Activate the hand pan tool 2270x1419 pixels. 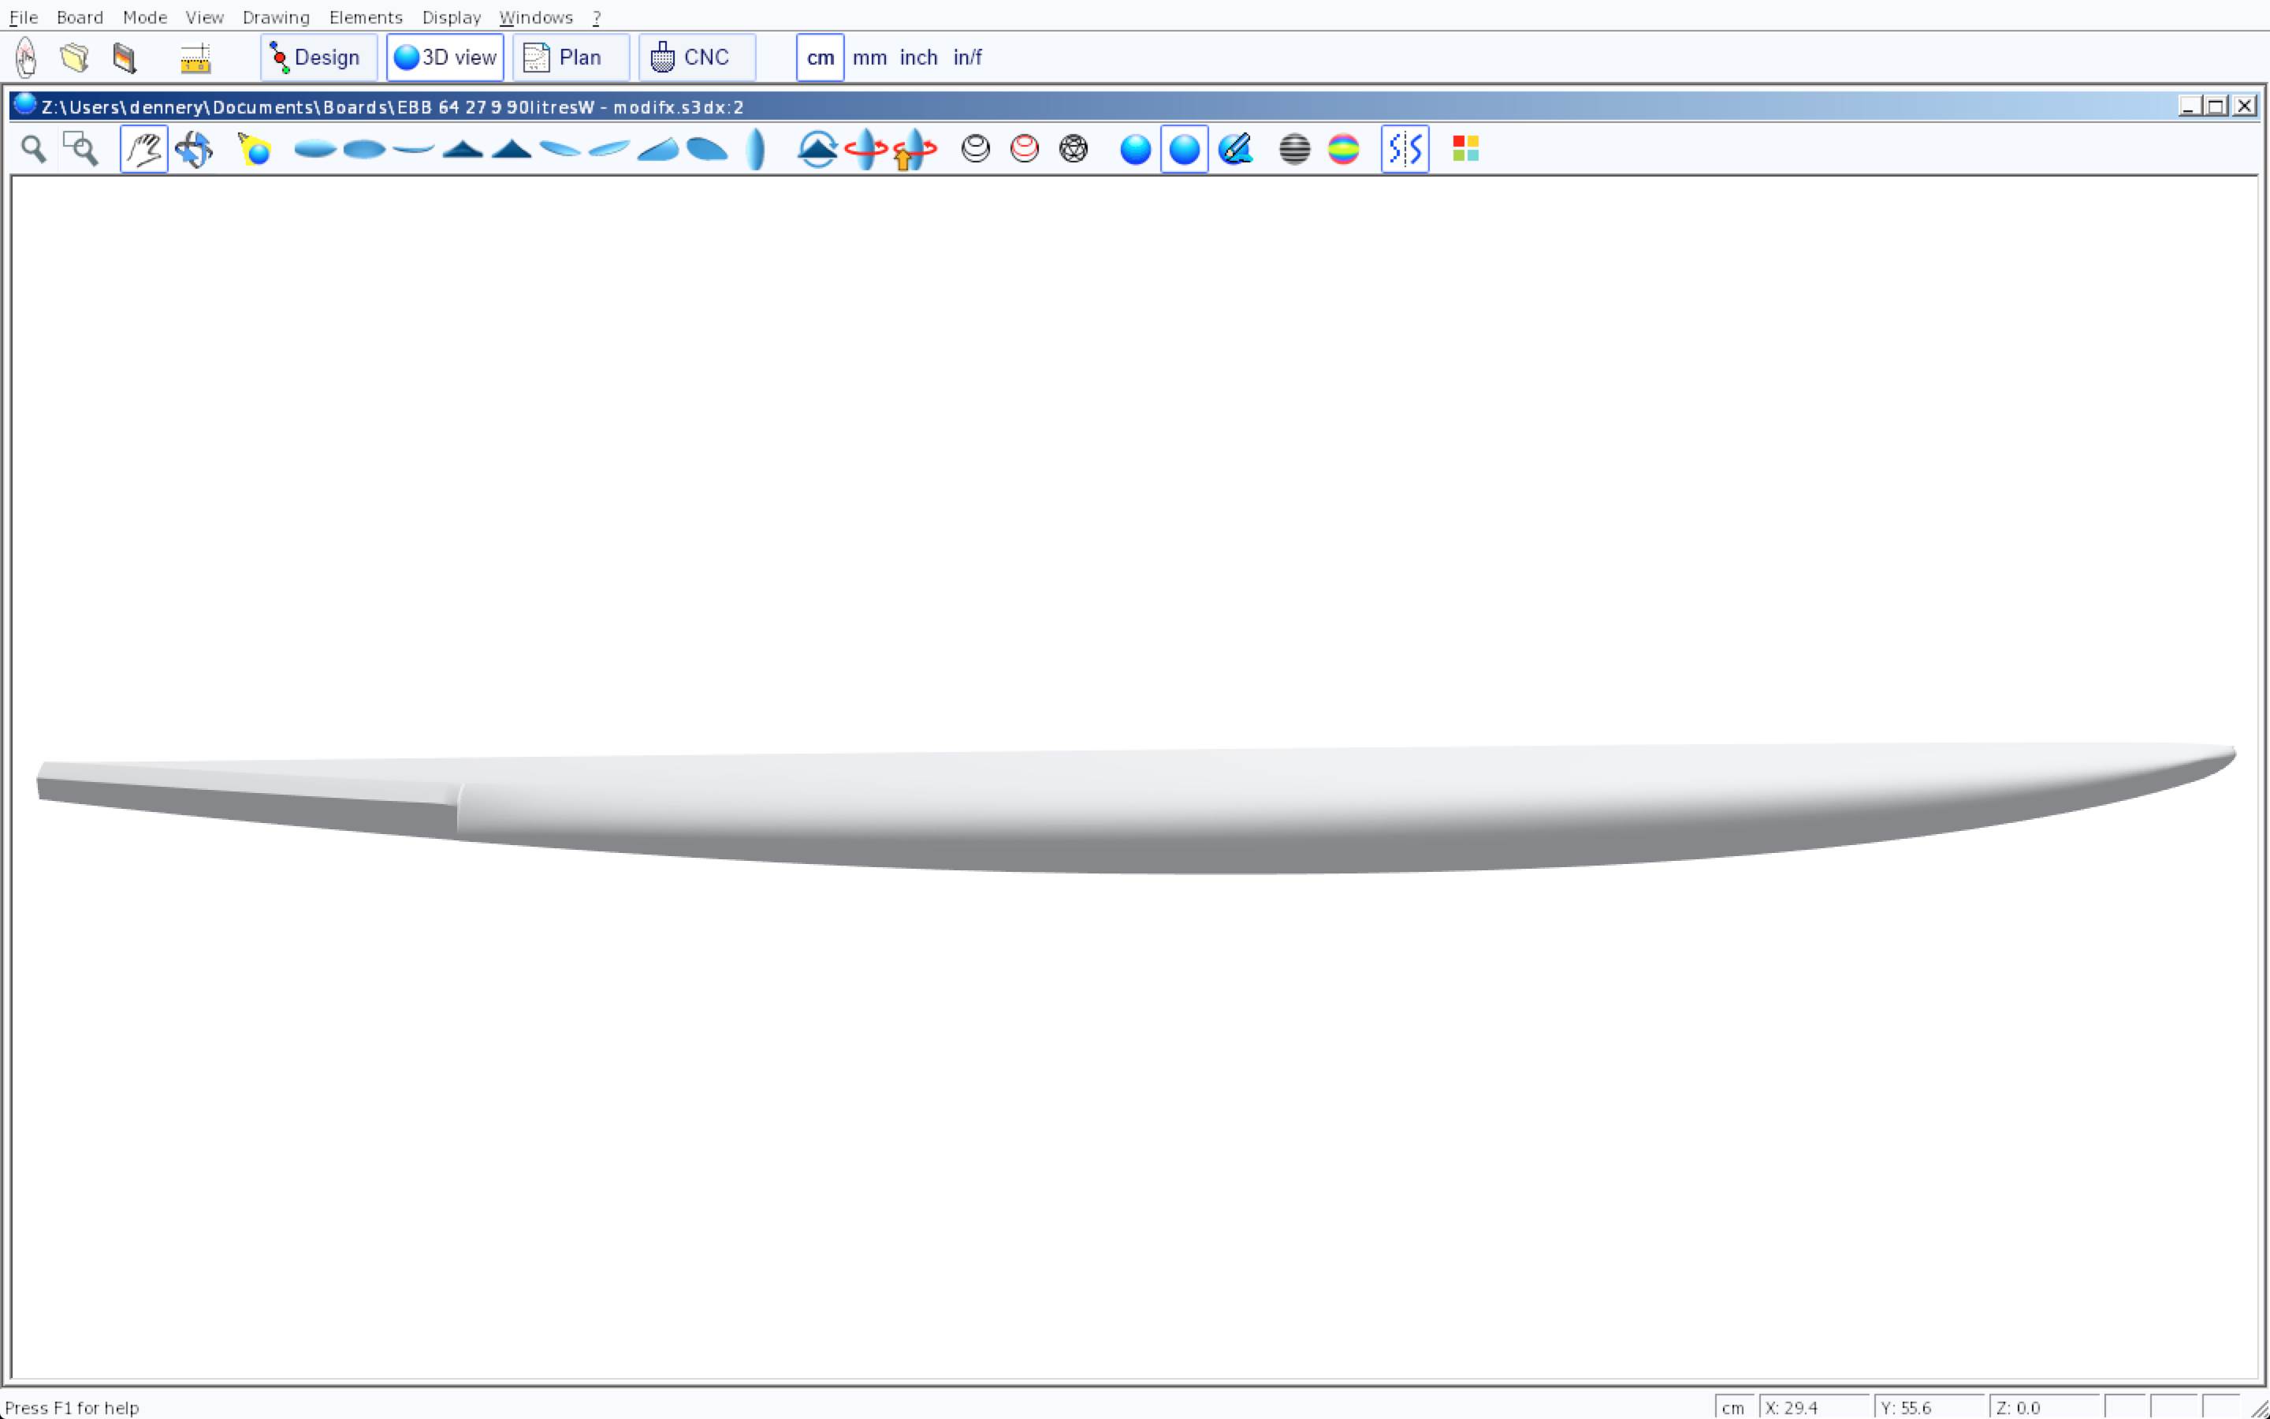143,149
